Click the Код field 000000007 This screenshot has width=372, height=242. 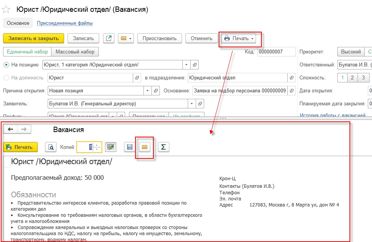[276, 52]
